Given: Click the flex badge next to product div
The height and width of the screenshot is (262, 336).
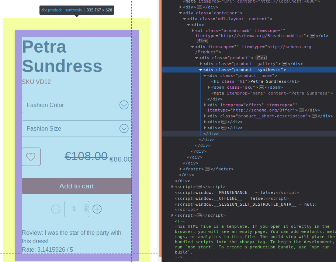Looking at the screenshot, I should [261, 58].
